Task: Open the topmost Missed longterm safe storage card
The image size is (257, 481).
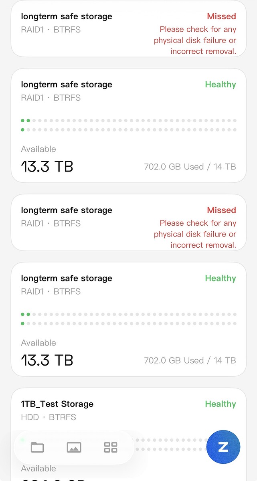Action: (129, 29)
